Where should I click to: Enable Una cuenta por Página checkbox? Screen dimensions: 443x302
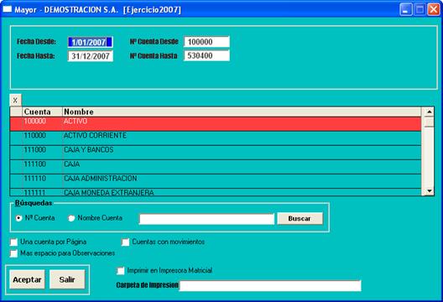click(x=13, y=242)
